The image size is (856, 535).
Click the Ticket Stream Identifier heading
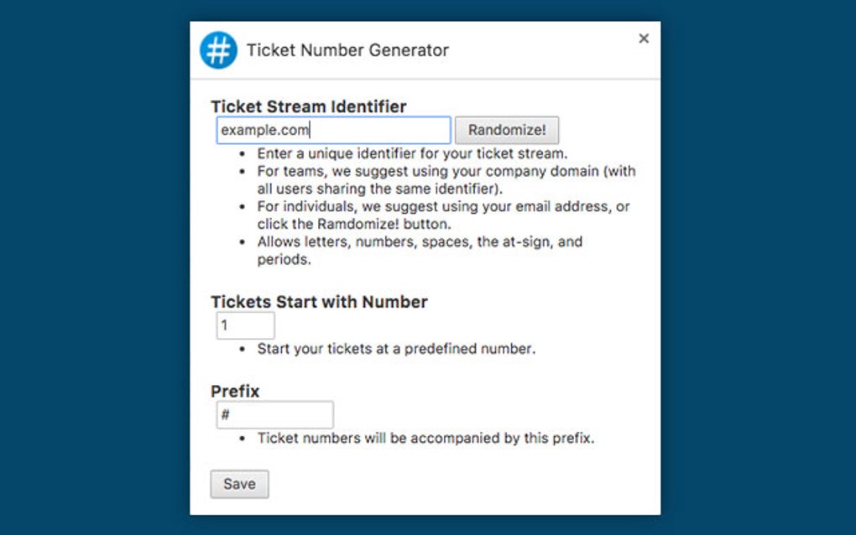308,106
